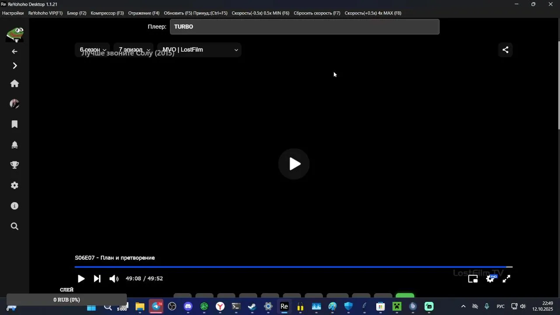Expand the 7 эпизод dropdown
This screenshot has width=560, height=315.
coord(133,50)
